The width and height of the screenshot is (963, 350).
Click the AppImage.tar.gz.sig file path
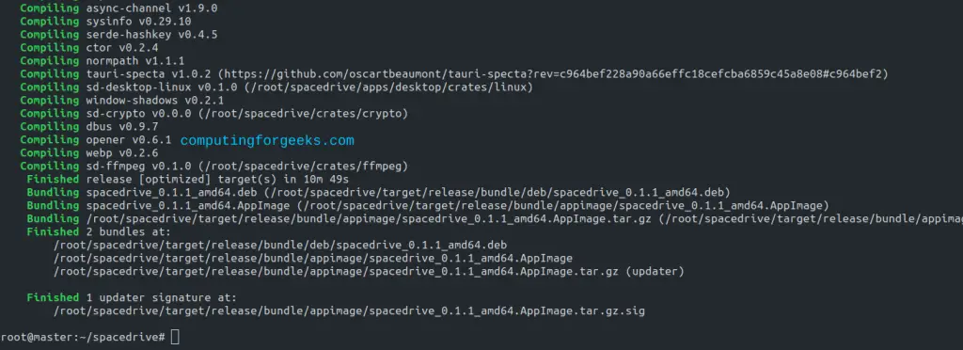350,310
